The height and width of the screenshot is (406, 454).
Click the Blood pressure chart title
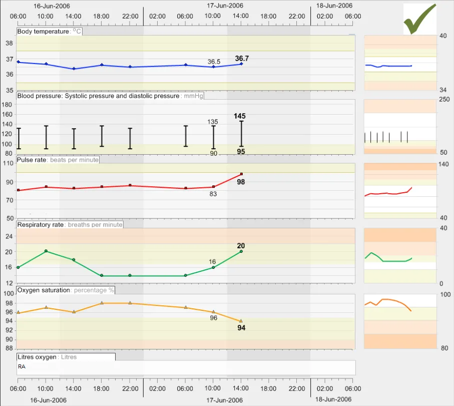point(98,96)
